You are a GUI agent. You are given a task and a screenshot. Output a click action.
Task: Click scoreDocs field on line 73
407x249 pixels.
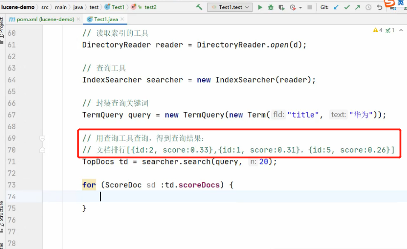[199, 185]
